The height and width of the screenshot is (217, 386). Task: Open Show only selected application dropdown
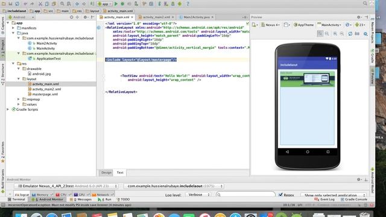pos(334,195)
